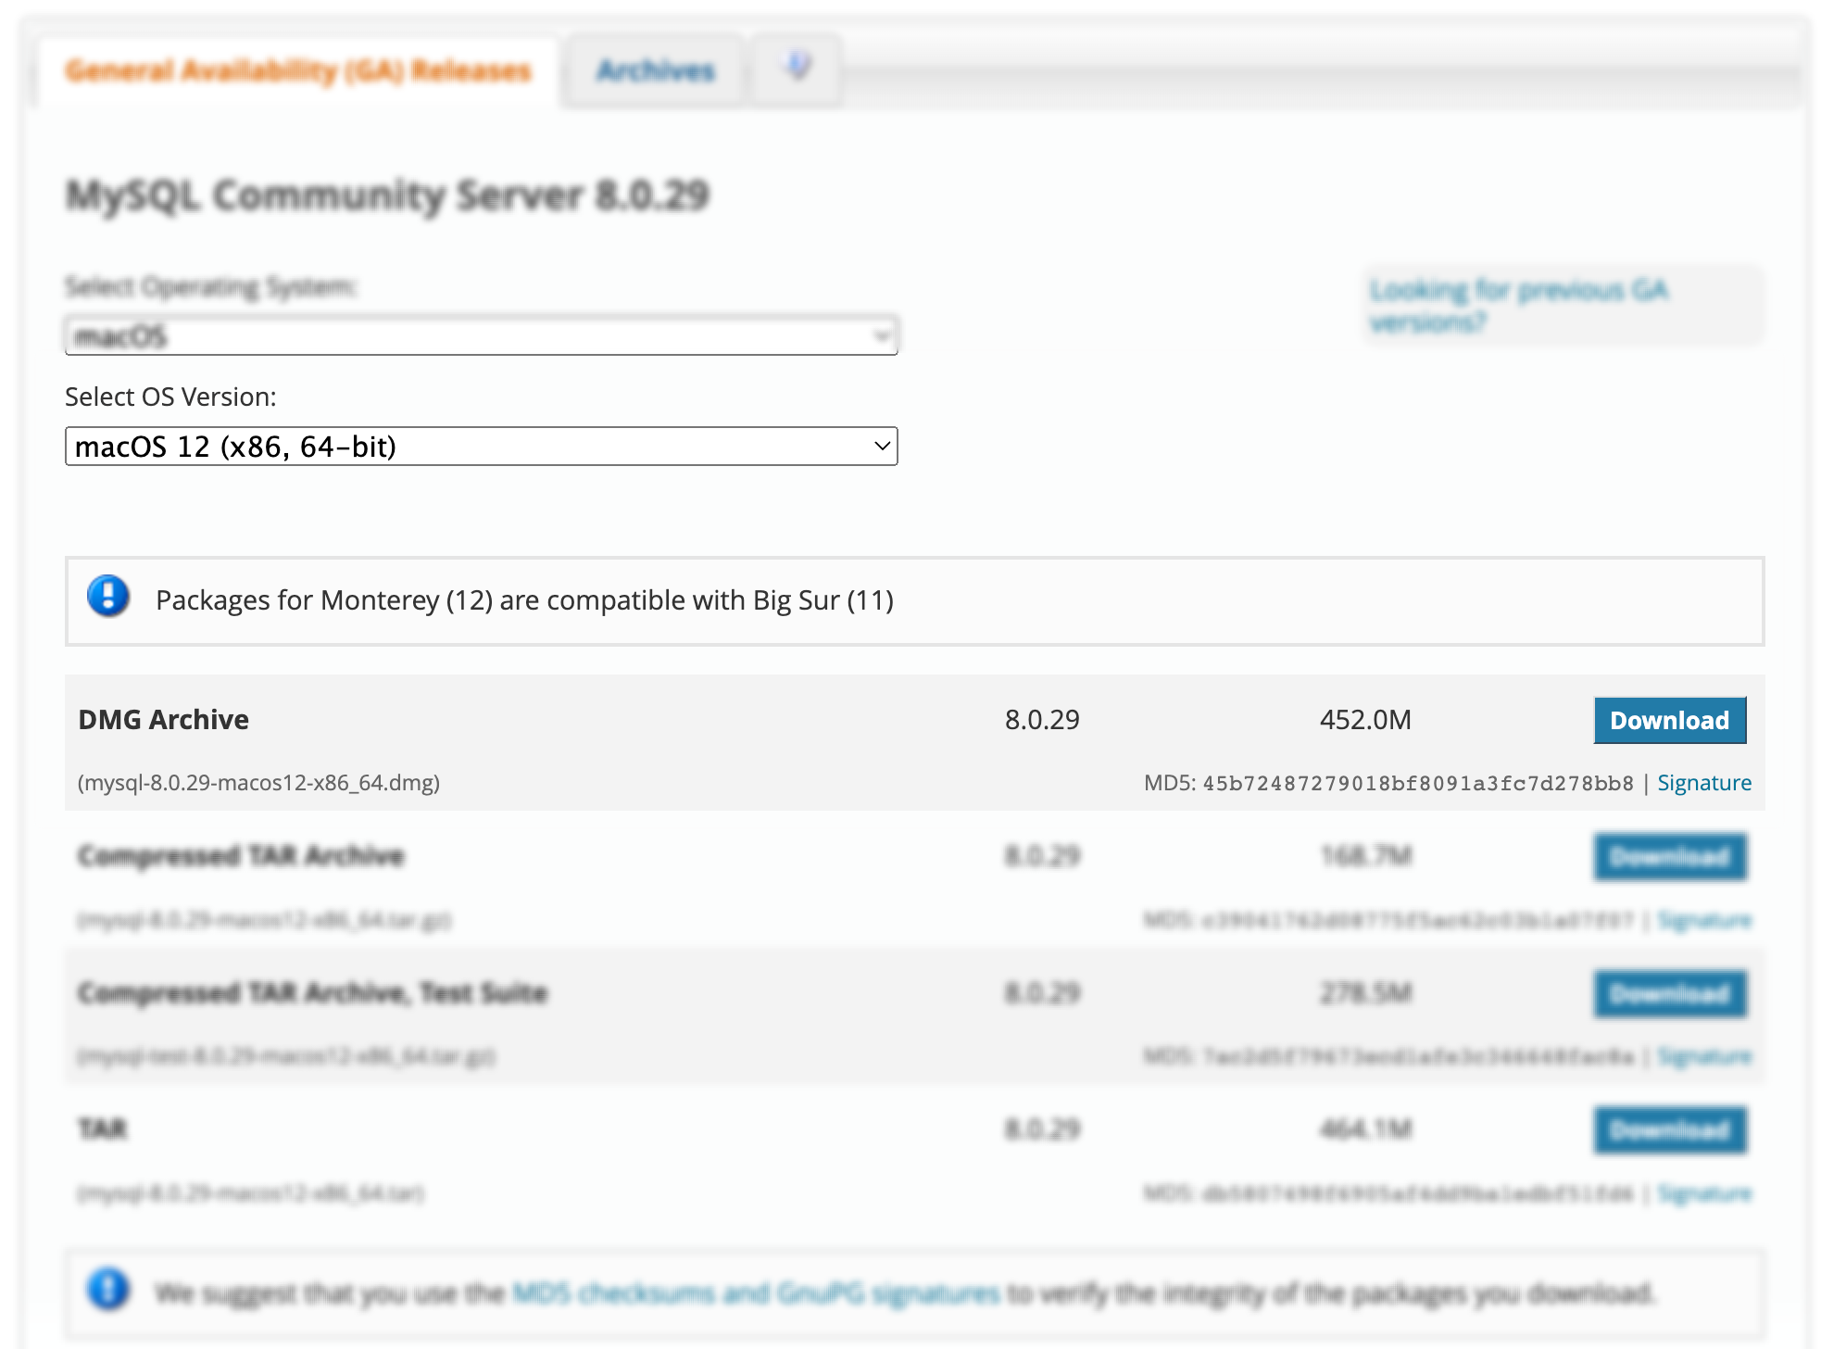Select the General Availability (GA) Releases tab
Image resolution: width=1821 pixels, height=1349 pixels.
click(x=298, y=70)
